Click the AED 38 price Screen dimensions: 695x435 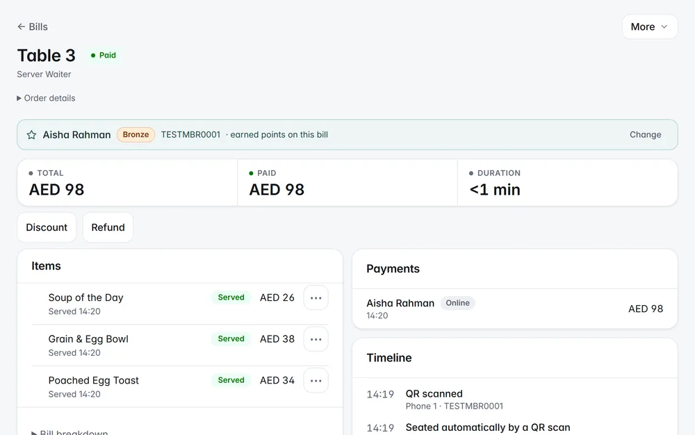277,339
